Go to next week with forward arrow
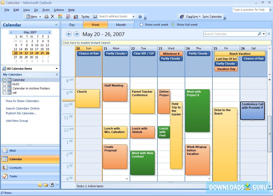Screen dimensions: 273x196 pos(77,34)
